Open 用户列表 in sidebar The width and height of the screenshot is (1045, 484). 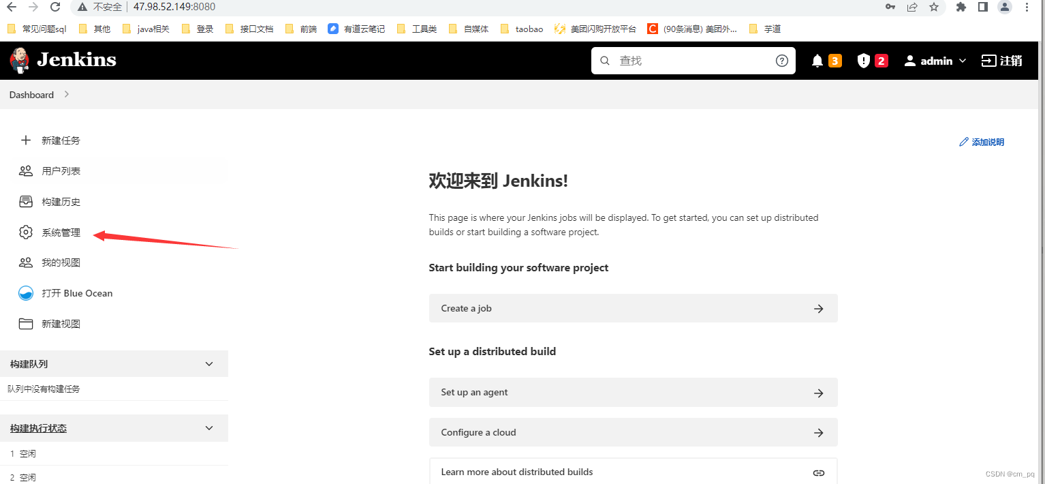[61, 171]
